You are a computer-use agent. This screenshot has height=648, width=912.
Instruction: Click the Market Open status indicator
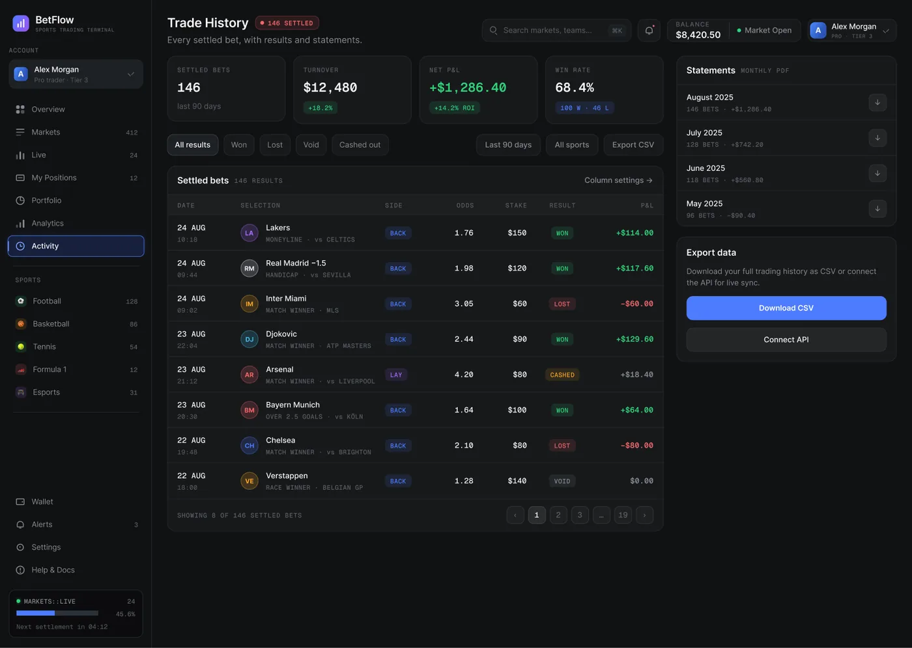[x=764, y=31]
